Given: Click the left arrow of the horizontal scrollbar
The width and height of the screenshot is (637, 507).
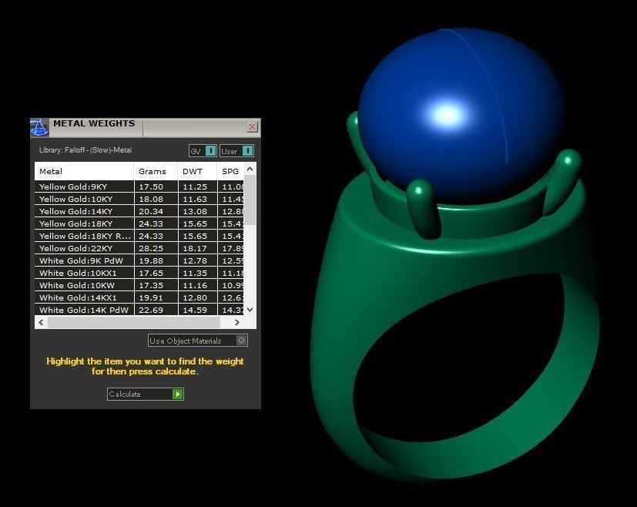Looking at the screenshot, I should pos(41,322).
